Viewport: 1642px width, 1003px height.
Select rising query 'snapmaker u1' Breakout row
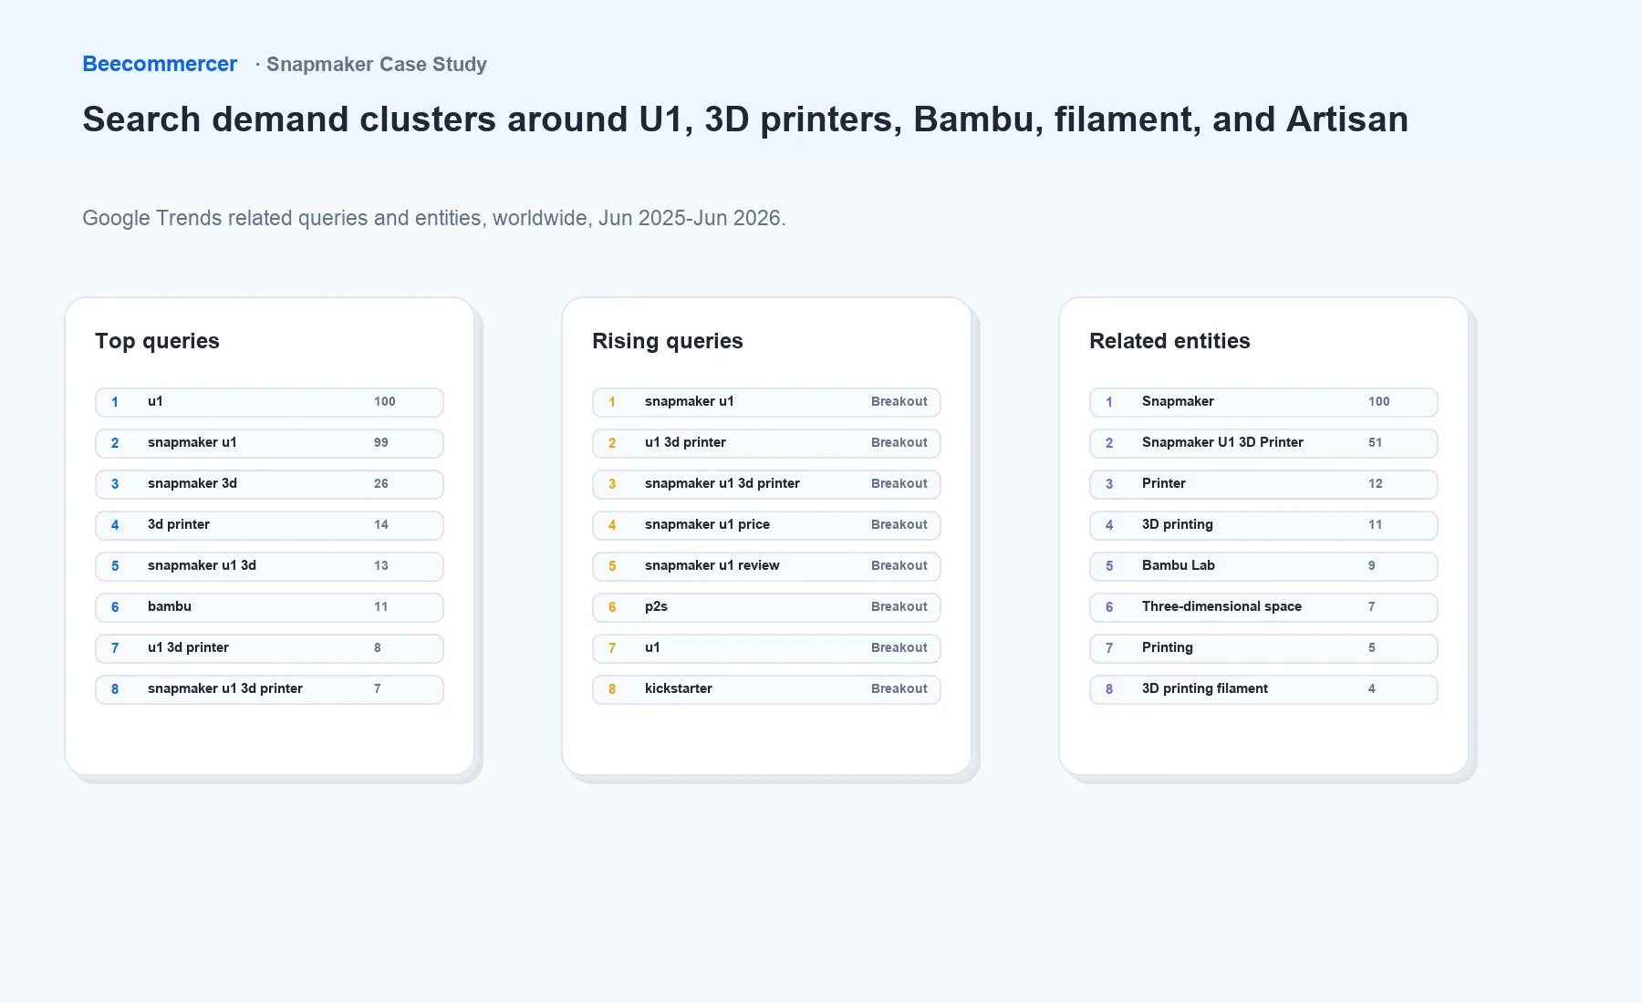coord(766,402)
